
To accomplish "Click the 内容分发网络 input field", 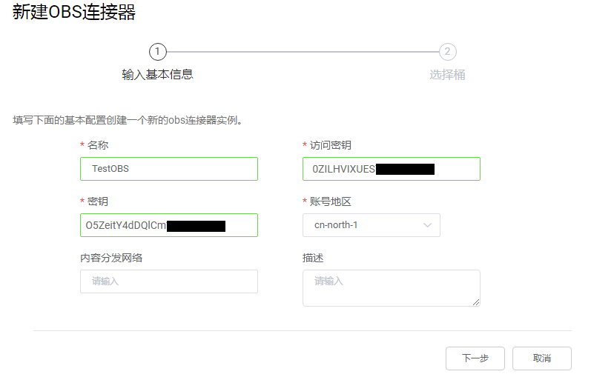I will (169, 281).
